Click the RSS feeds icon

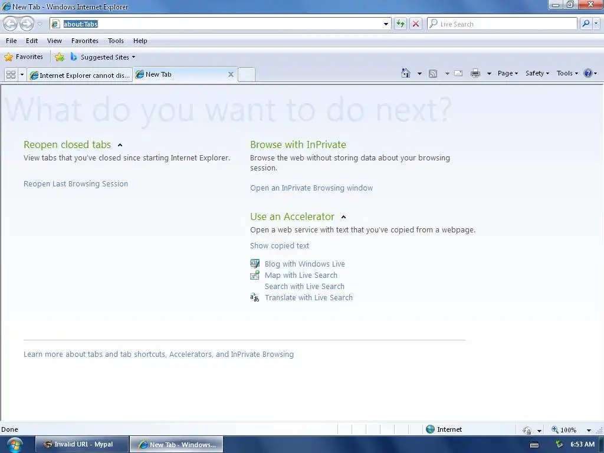tap(433, 73)
